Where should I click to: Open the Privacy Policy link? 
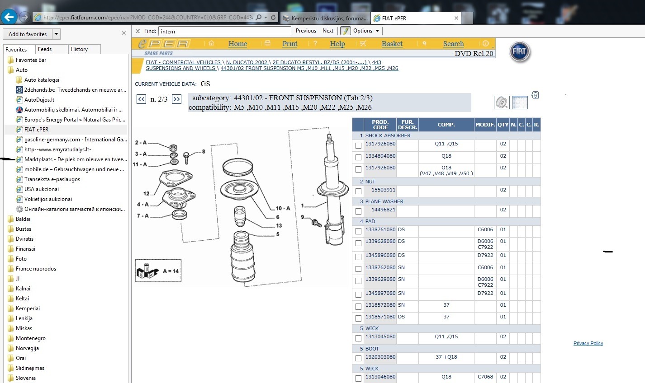point(588,343)
